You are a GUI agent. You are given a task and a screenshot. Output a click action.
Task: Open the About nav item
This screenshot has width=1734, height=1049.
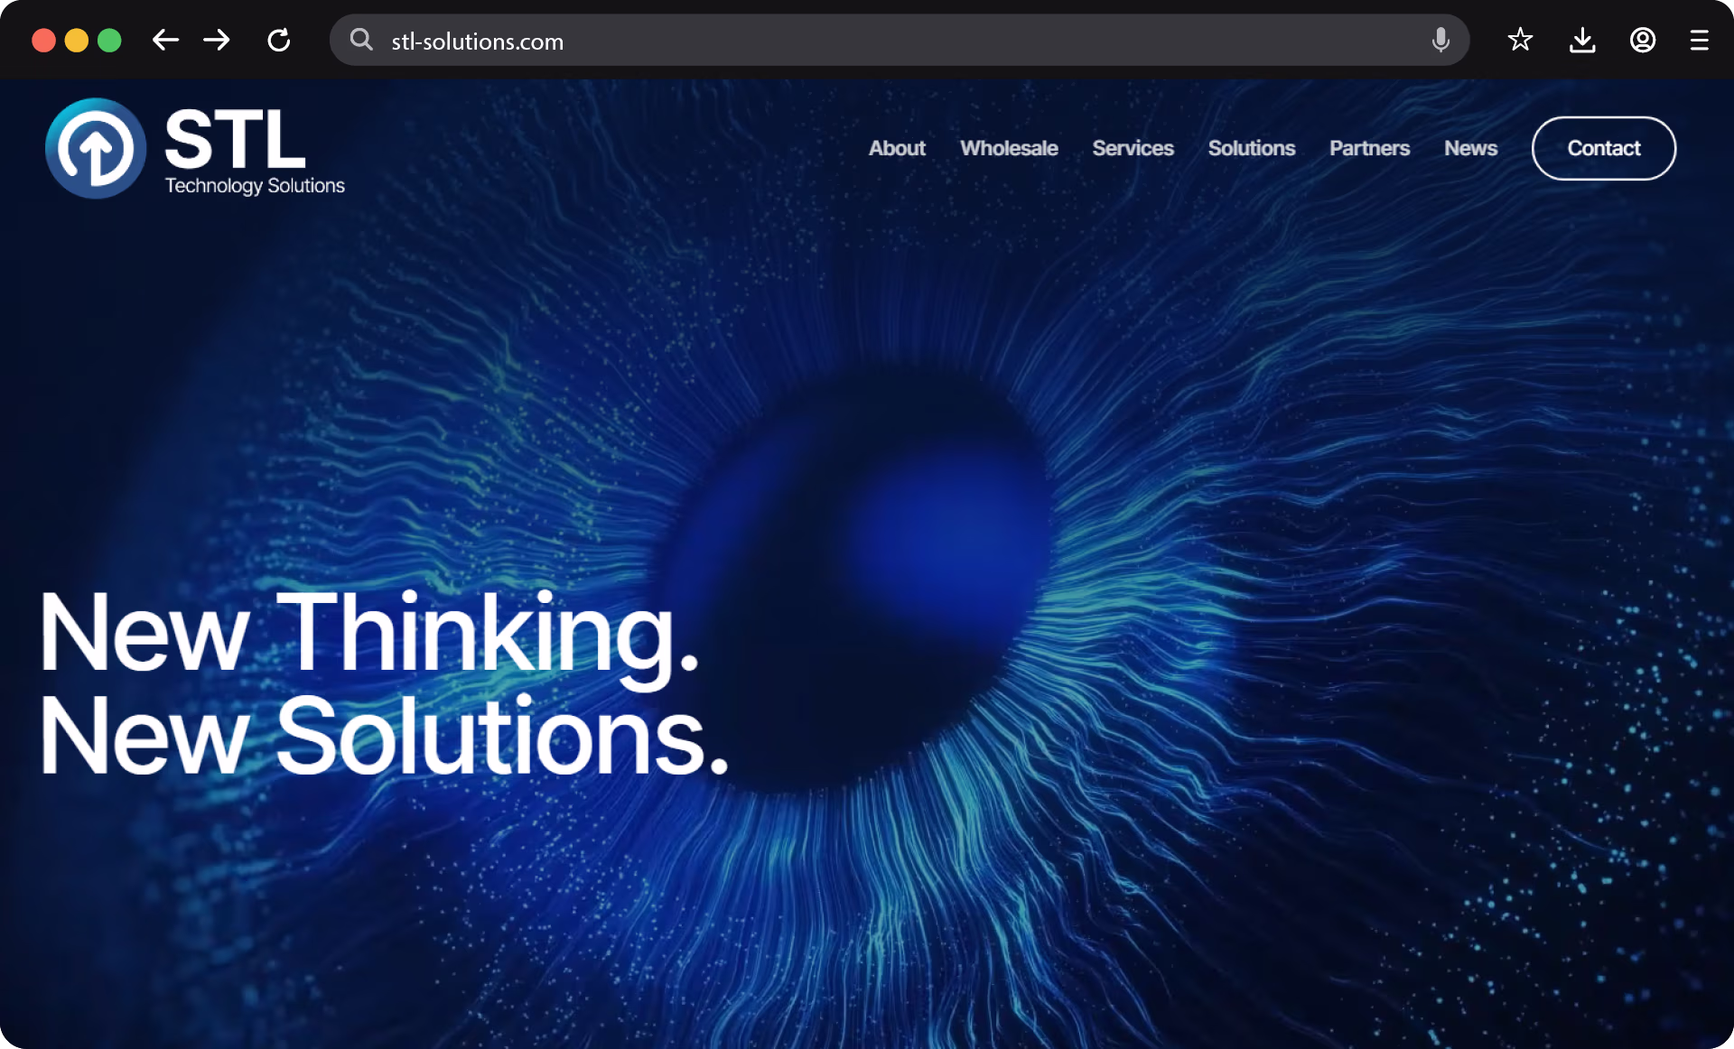(x=897, y=148)
